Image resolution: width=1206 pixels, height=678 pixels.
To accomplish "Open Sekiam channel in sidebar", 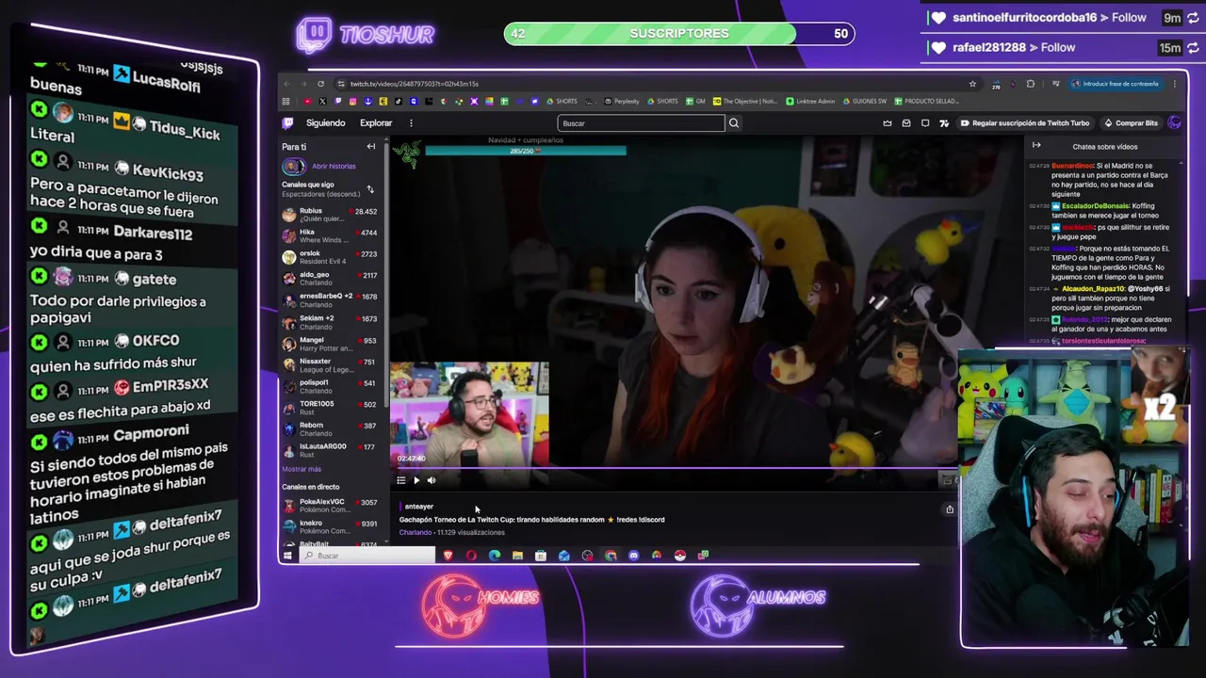I will pyautogui.click(x=330, y=322).
